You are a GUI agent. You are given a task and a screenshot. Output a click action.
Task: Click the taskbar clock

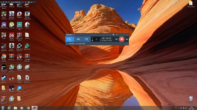click(191, 108)
